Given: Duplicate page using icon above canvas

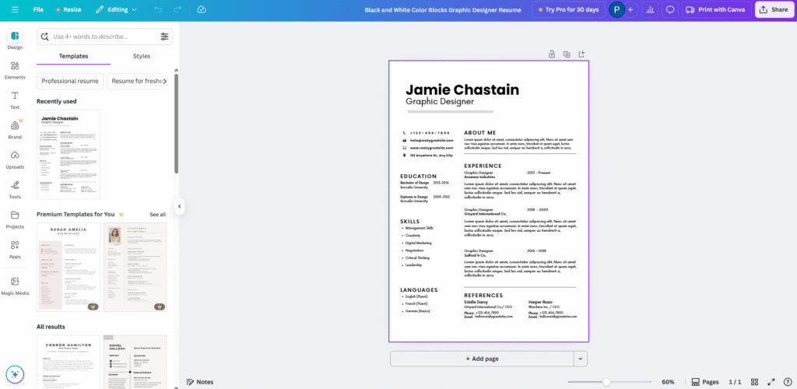Looking at the screenshot, I should click(x=567, y=54).
